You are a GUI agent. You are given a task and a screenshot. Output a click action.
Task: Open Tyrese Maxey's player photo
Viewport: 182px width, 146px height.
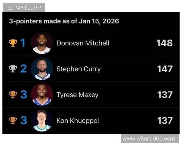(x=42, y=95)
